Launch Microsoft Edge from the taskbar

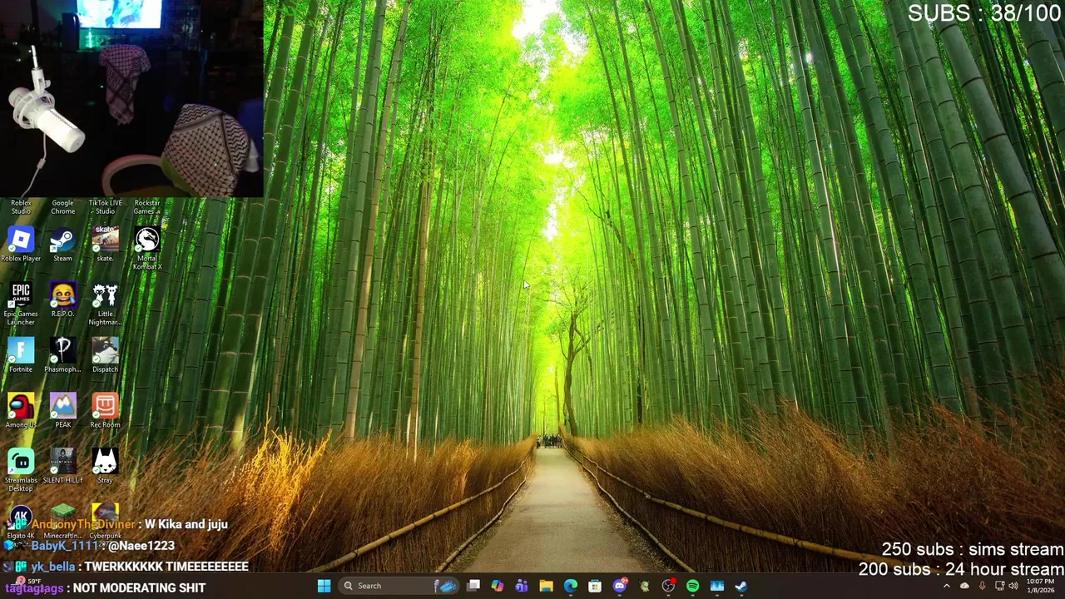point(571,586)
